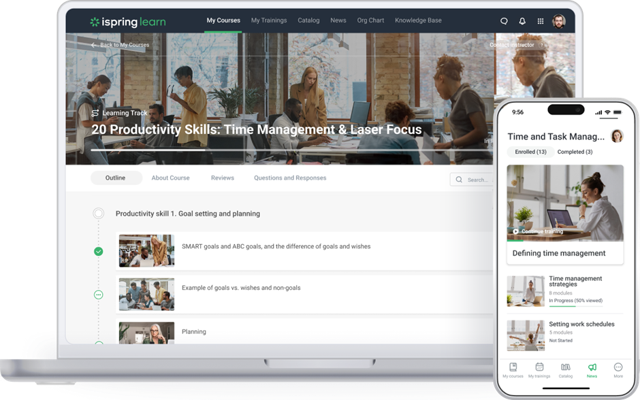Switch to the Reviews tab

point(222,178)
